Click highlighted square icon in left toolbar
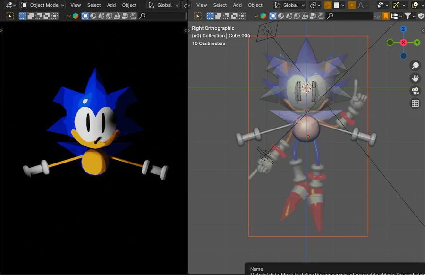425x275 pixels. pyautogui.click(x=85, y=16)
